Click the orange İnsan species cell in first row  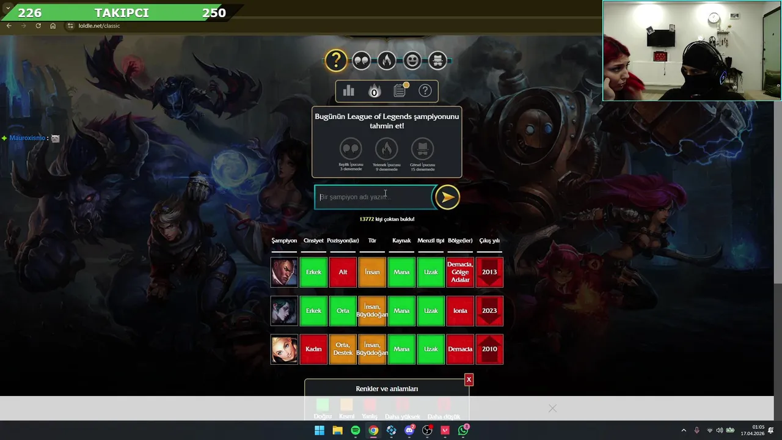(372, 272)
